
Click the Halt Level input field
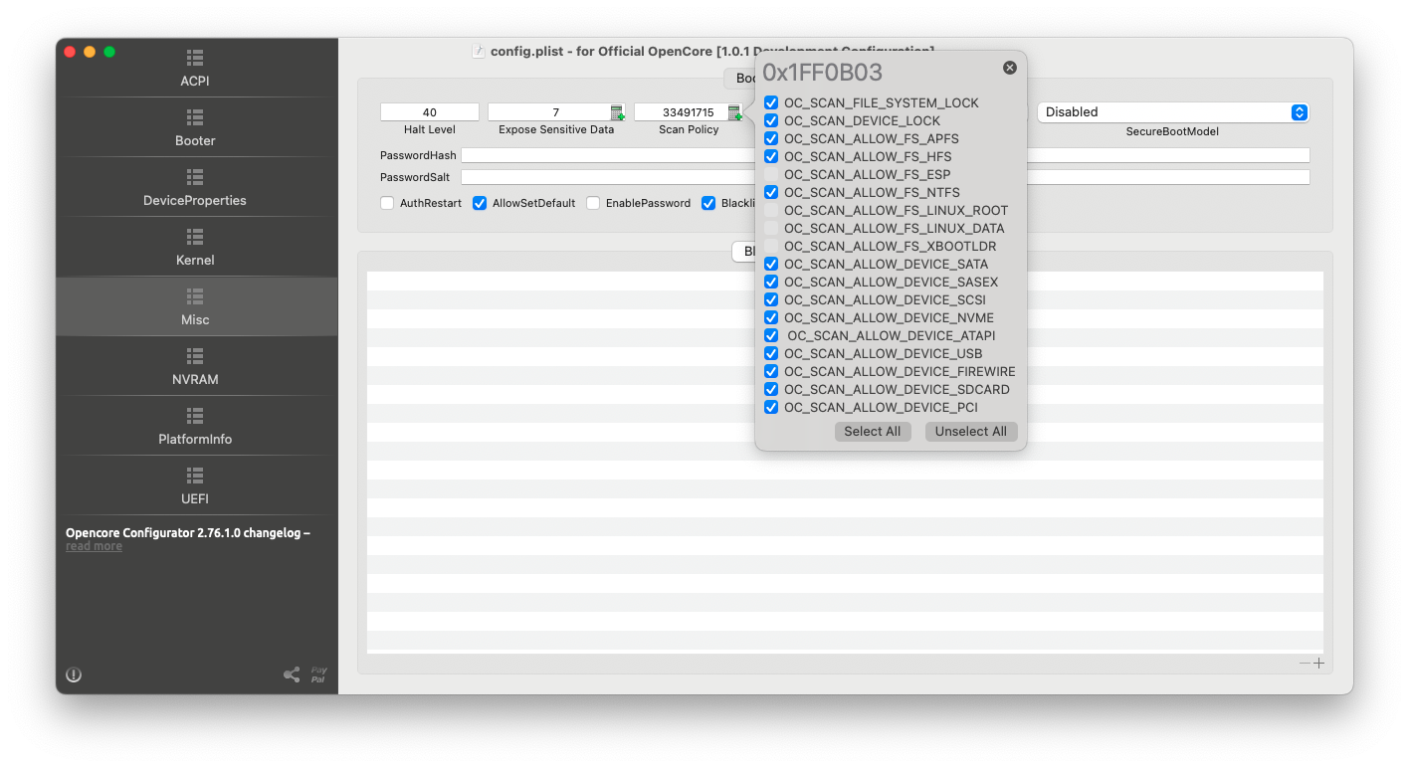tap(430, 112)
